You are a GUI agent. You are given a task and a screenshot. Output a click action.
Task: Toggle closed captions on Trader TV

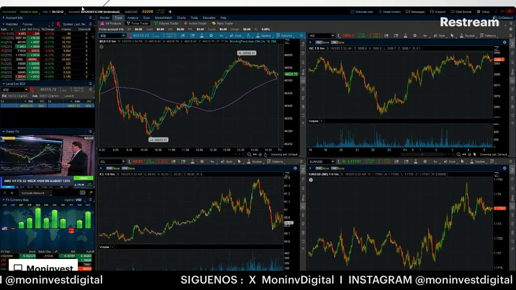coord(83,193)
